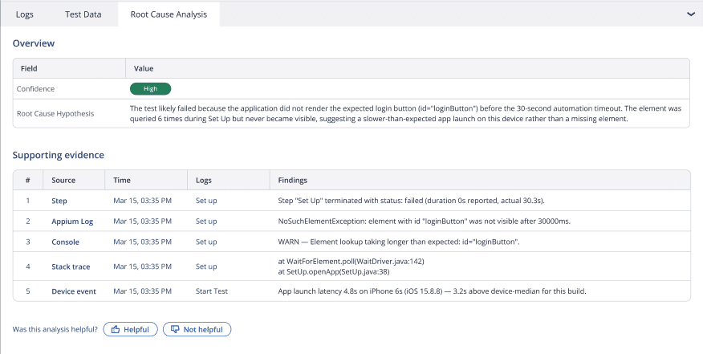Image resolution: width=703 pixels, height=354 pixels.
Task: Click the "Was this analysis helpful?" text
Action: 55,329
